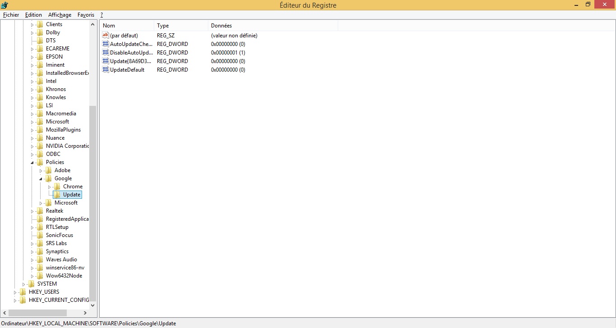Image resolution: width=616 pixels, height=328 pixels.
Task: Click the tree horizontal scrollbar thumb
Action: coord(38,313)
